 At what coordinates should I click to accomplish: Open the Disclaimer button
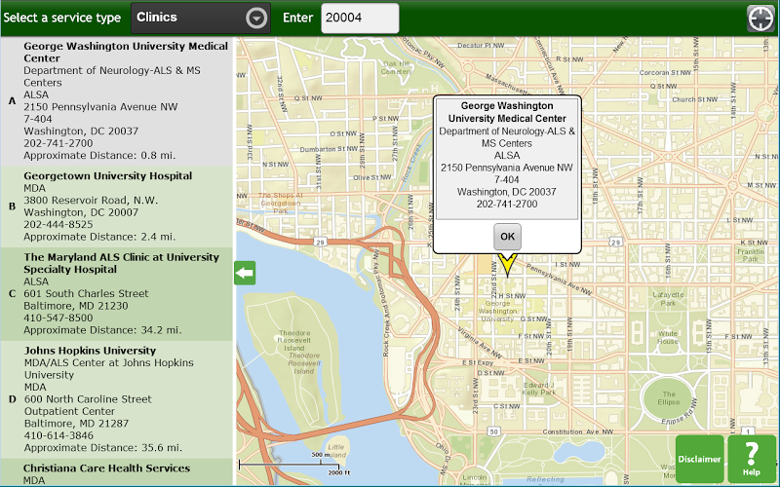699,459
